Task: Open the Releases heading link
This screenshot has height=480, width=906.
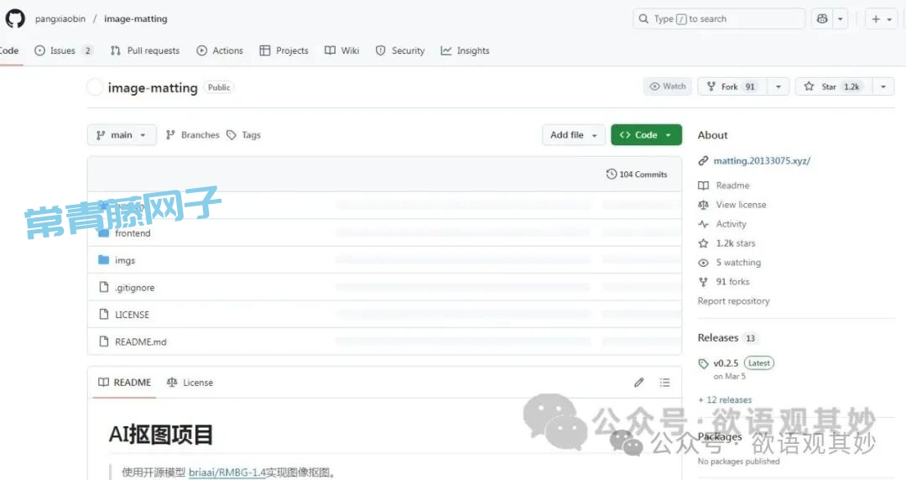Action: tap(718, 337)
